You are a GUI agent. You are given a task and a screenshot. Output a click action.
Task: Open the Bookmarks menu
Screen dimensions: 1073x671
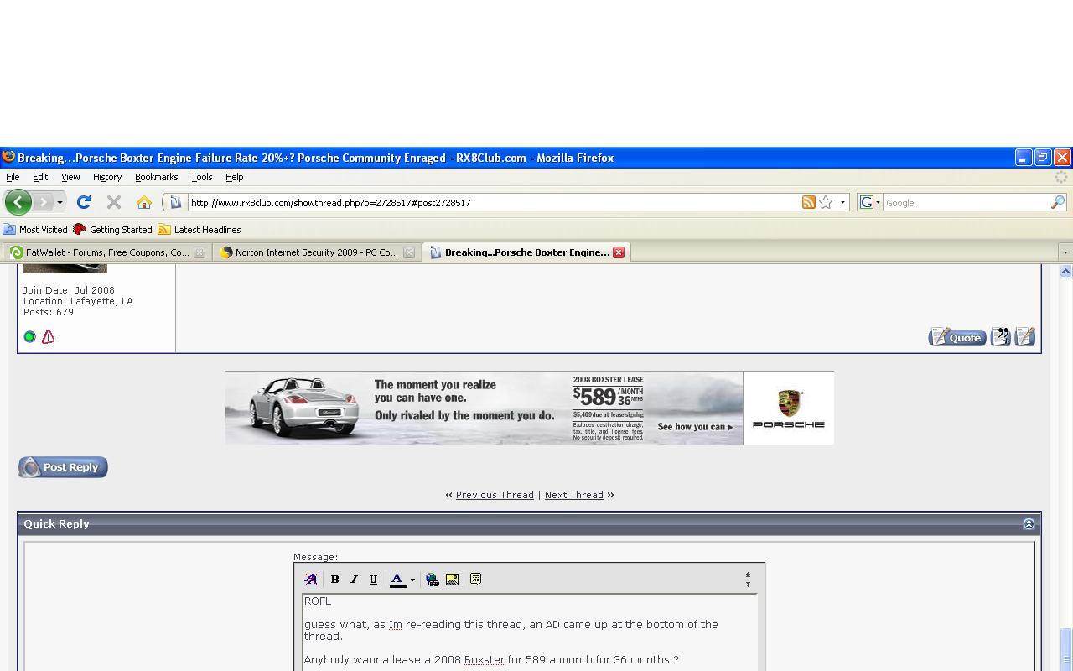(156, 177)
